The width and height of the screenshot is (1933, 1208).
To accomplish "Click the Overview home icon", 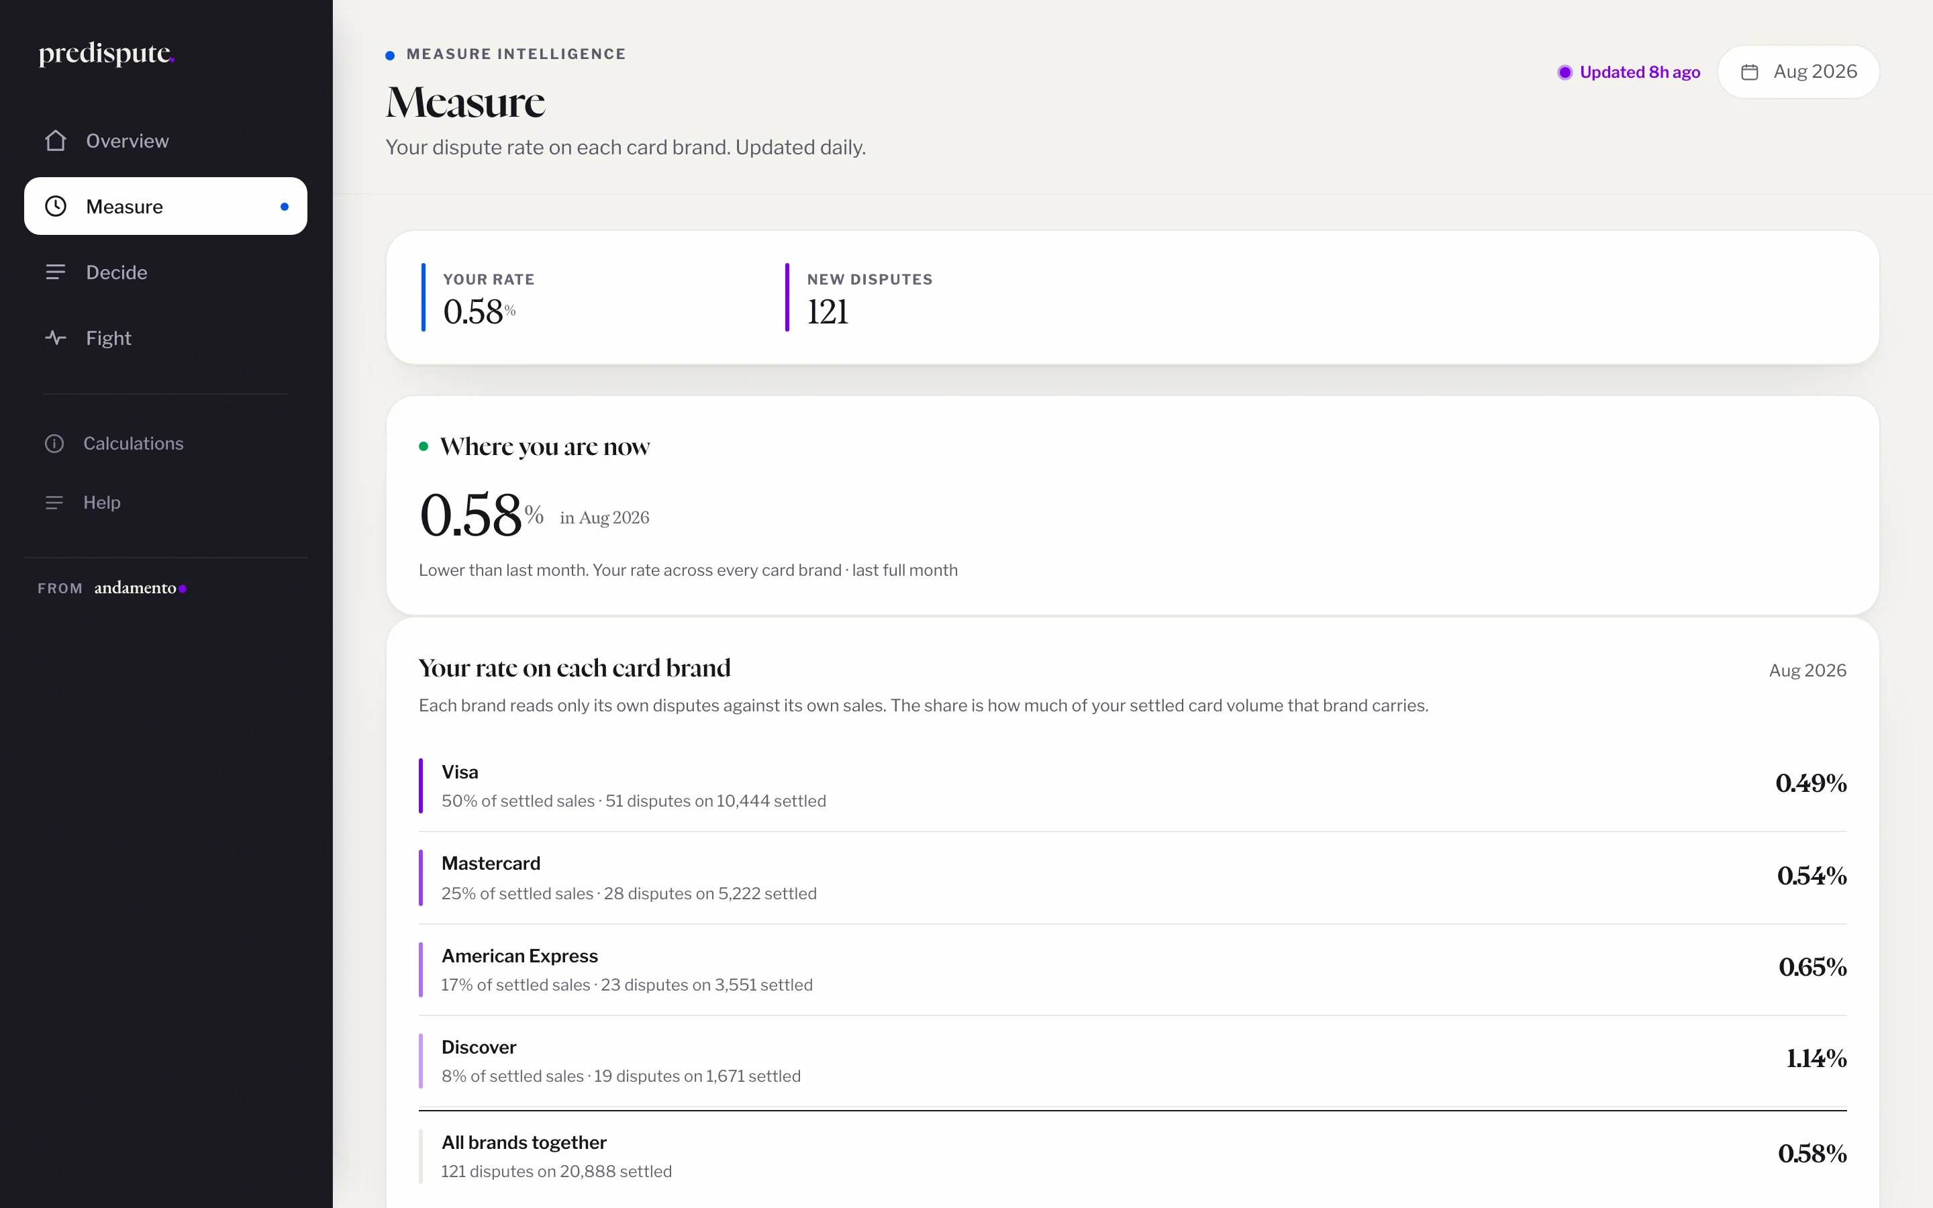I will coord(55,141).
